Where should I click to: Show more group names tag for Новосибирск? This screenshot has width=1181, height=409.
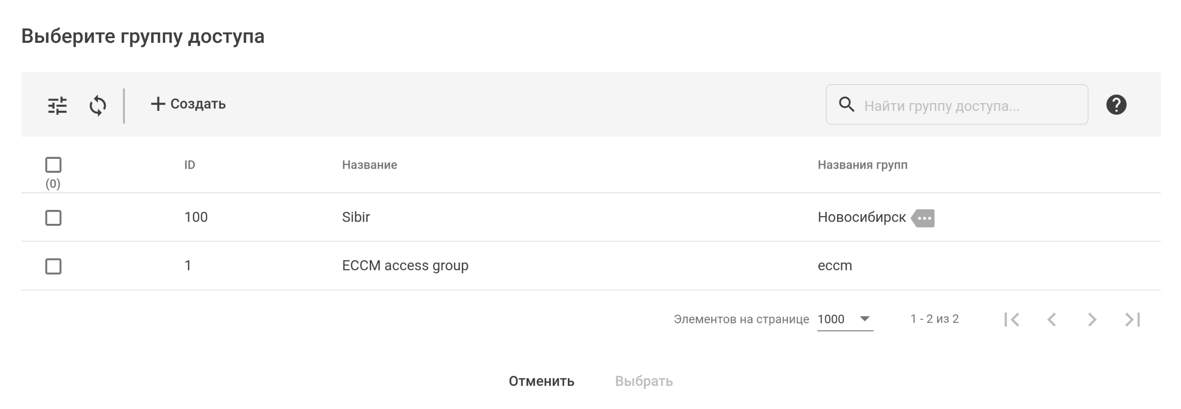tap(923, 218)
